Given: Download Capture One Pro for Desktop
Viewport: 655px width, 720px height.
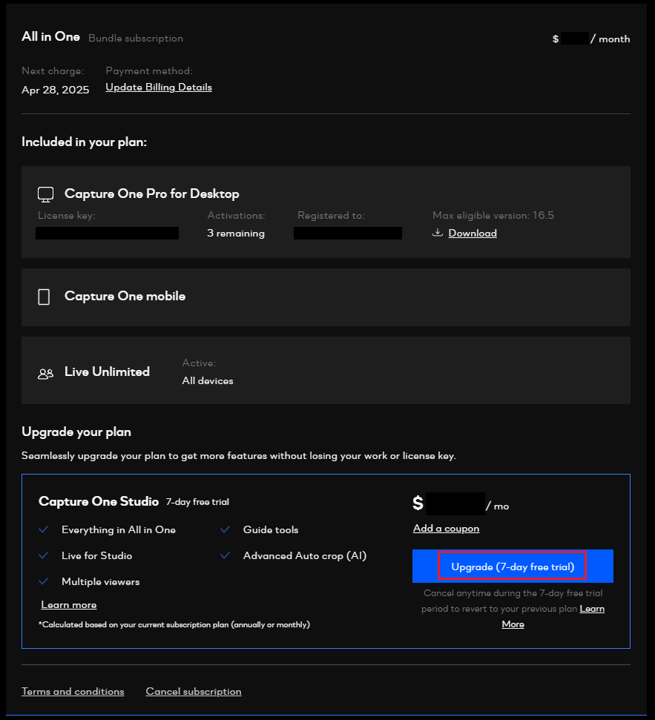Looking at the screenshot, I should [473, 234].
